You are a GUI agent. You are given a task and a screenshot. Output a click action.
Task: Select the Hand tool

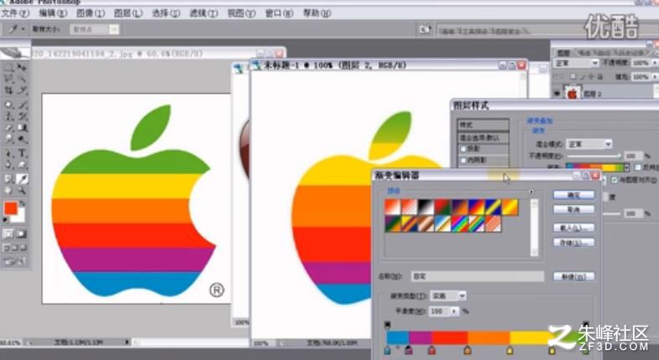point(8,191)
